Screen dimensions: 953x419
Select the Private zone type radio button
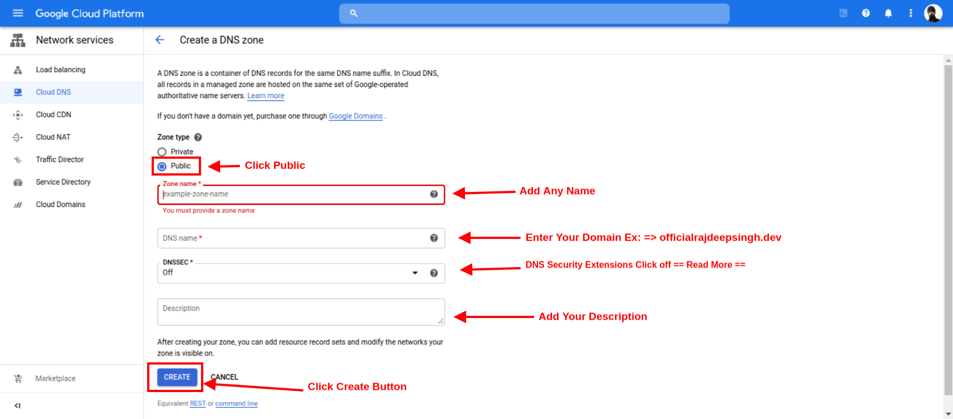[x=162, y=152]
